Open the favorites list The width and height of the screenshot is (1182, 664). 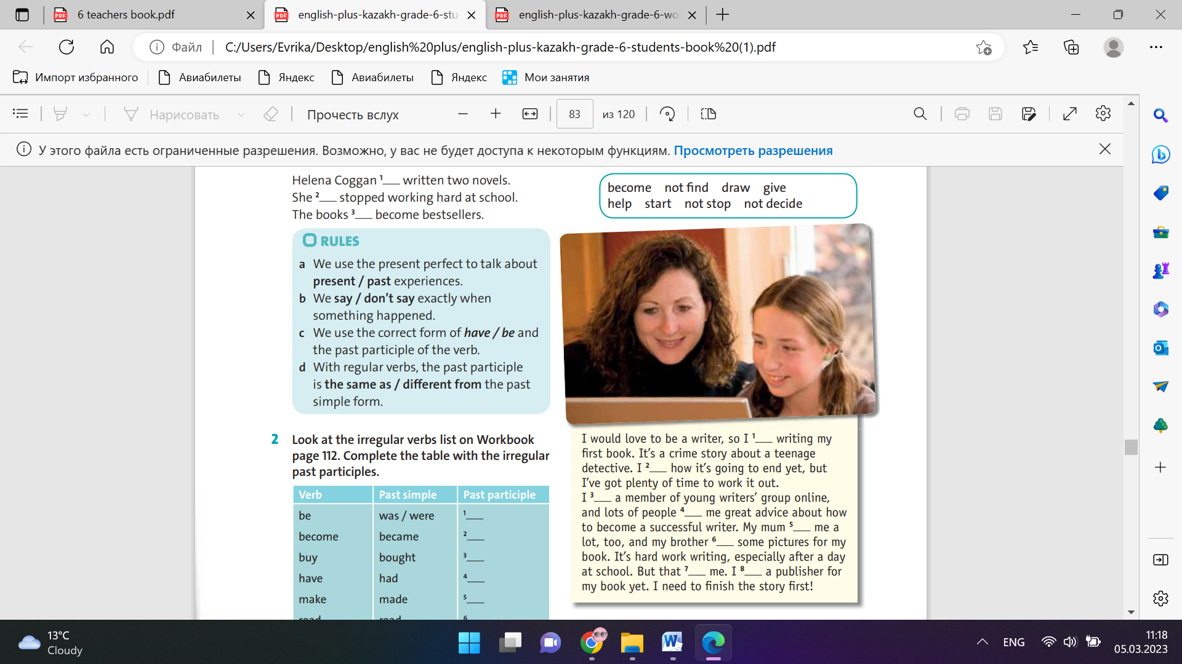pyautogui.click(x=1031, y=47)
